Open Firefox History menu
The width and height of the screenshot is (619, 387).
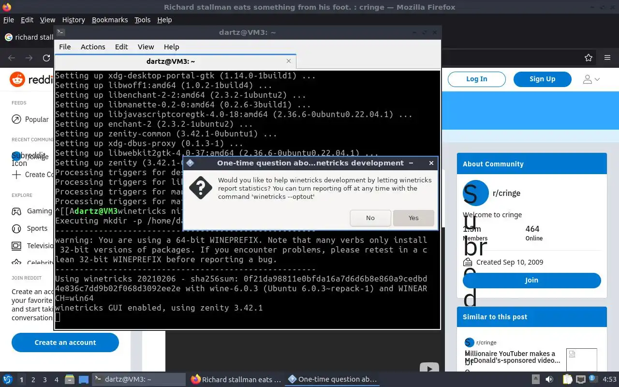coord(74,20)
